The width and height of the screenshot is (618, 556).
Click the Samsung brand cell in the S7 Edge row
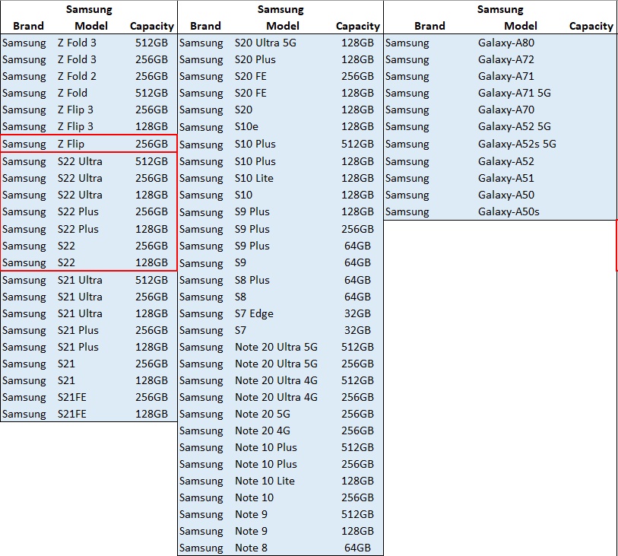tap(201, 313)
